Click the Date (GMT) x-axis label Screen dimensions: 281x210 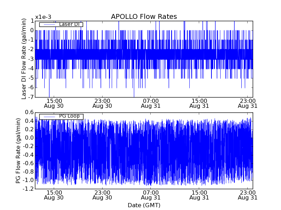click(x=144, y=205)
